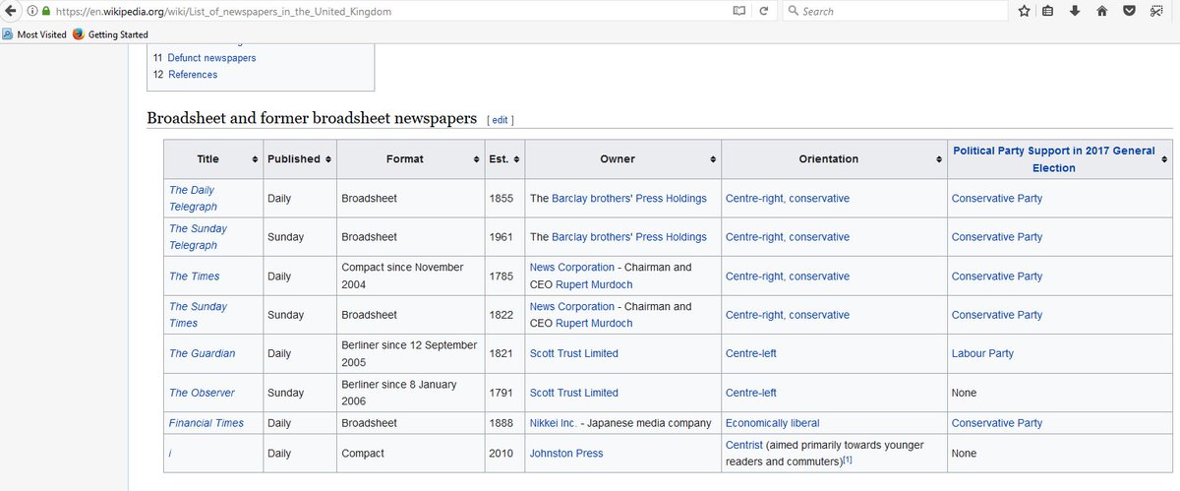Open the Downloads arrow icon
The height and width of the screenshot is (491, 1180).
coord(1075,11)
